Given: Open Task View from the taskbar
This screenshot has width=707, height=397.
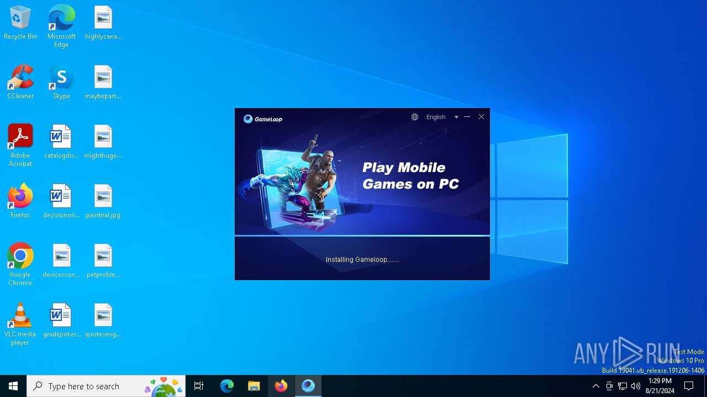Looking at the screenshot, I should pos(199,386).
